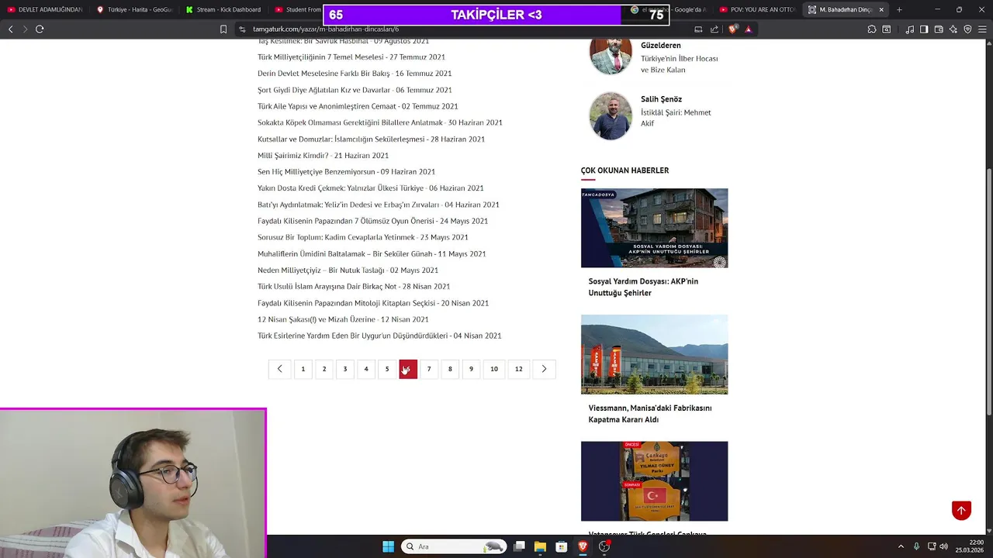This screenshot has width=993, height=558.
Task: Go to pagination page 12
Action: coord(519,369)
